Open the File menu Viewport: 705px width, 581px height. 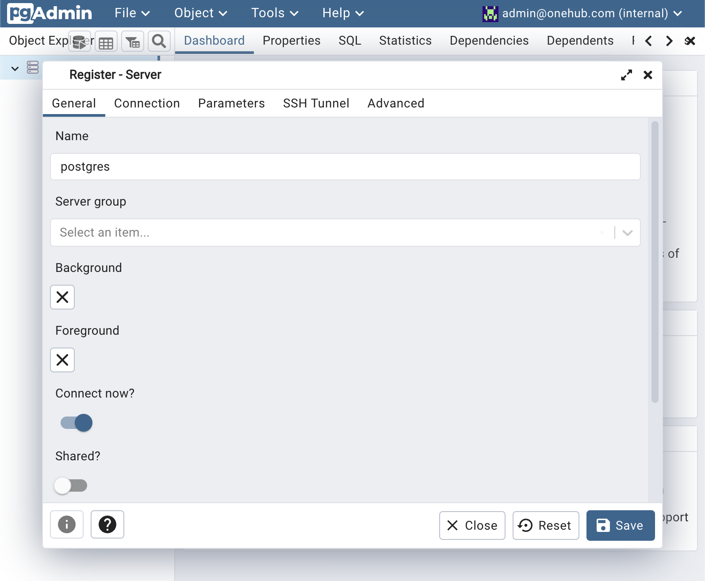(x=132, y=13)
